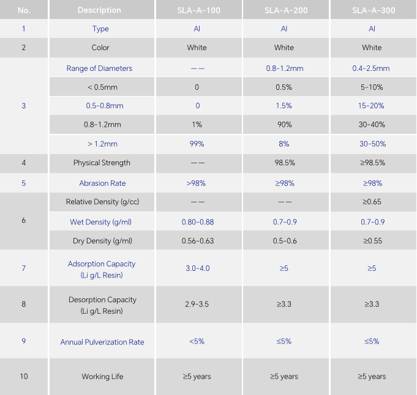The width and height of the screenshot is (417, 395).
Task: Open the Wet Density (g/ml) link
Action: pos(100,222)
